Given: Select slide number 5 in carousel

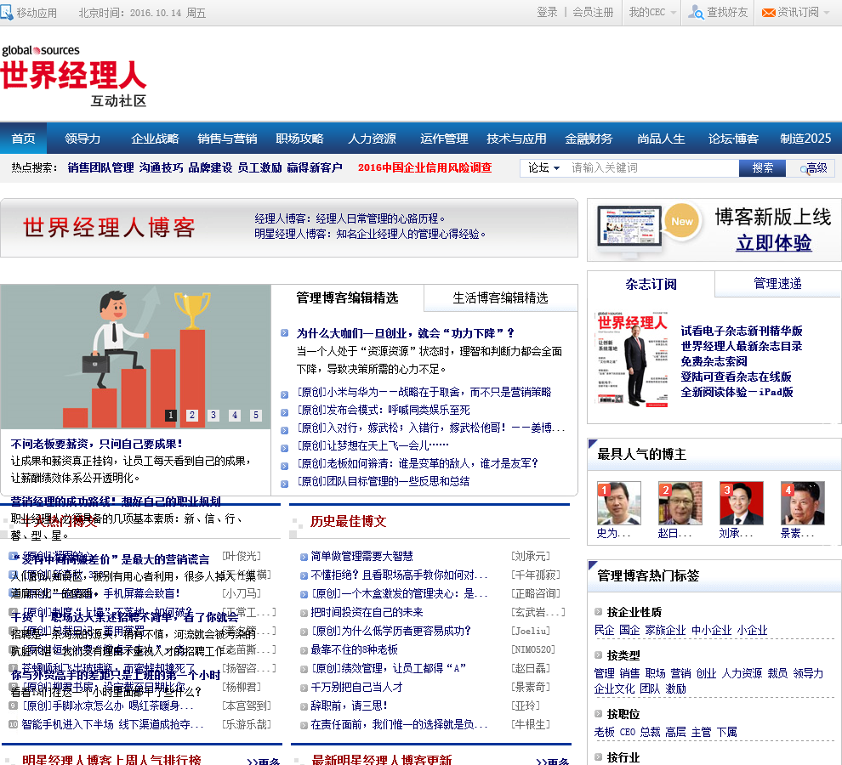Looking at the screenshot, I should pos(256,415).
